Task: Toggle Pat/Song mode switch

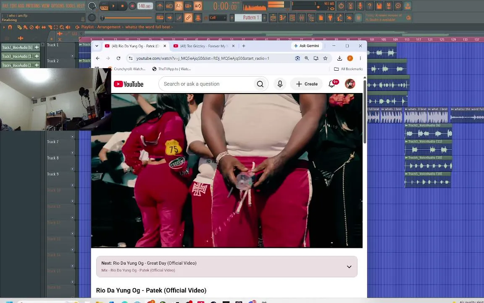Action: [104, 6]
